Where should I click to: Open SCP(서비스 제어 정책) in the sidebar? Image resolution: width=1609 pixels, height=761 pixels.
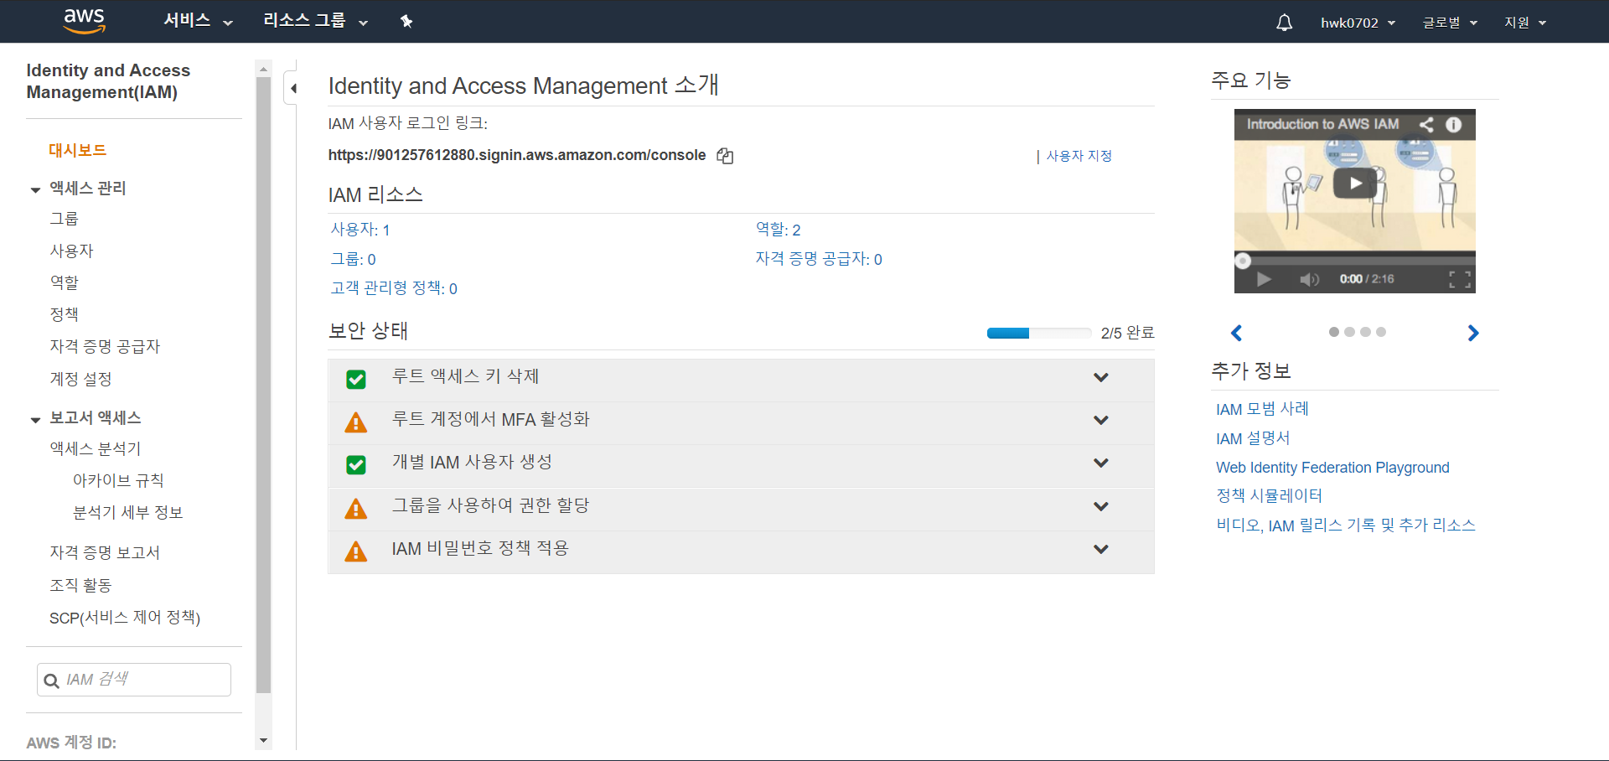(125, 618)
